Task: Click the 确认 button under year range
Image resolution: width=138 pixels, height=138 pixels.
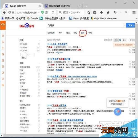Action: tap(24, 58)
